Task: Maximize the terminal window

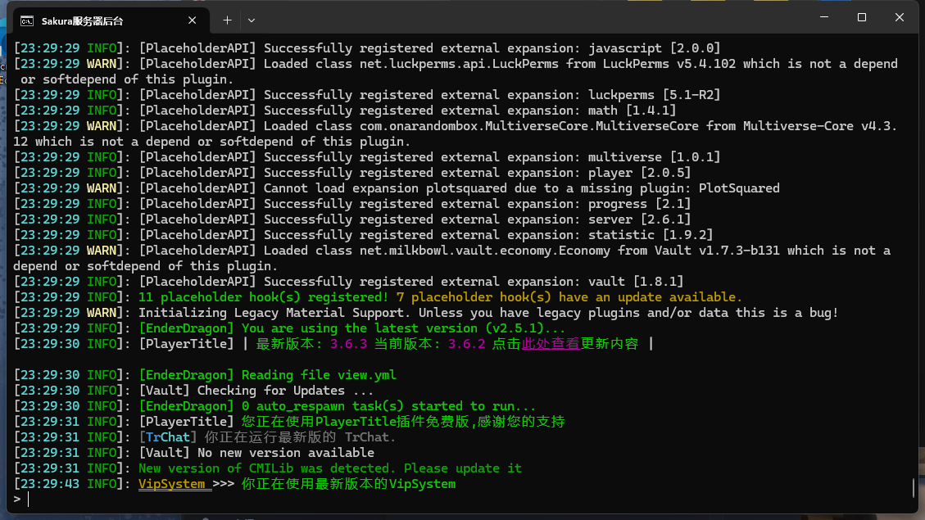Action: [862, 17]
